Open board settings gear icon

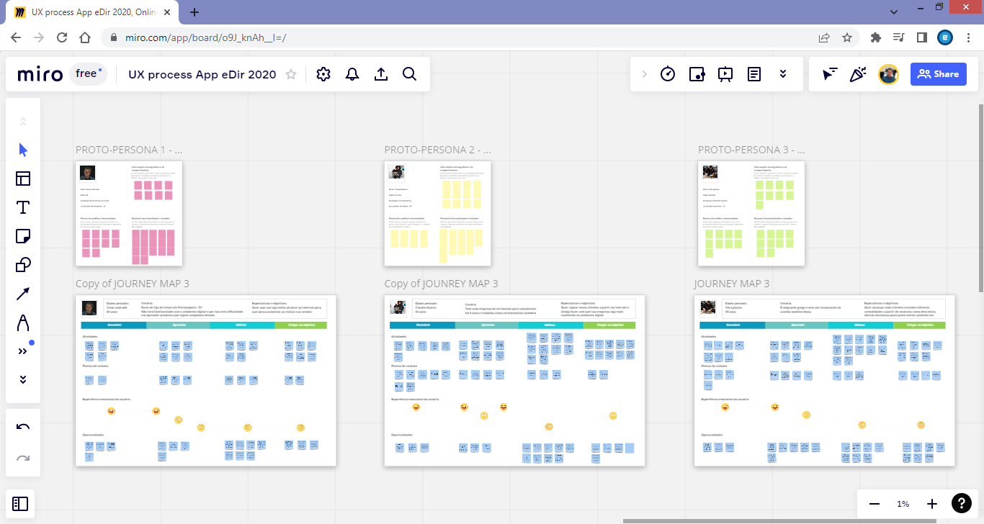point(323,74)
